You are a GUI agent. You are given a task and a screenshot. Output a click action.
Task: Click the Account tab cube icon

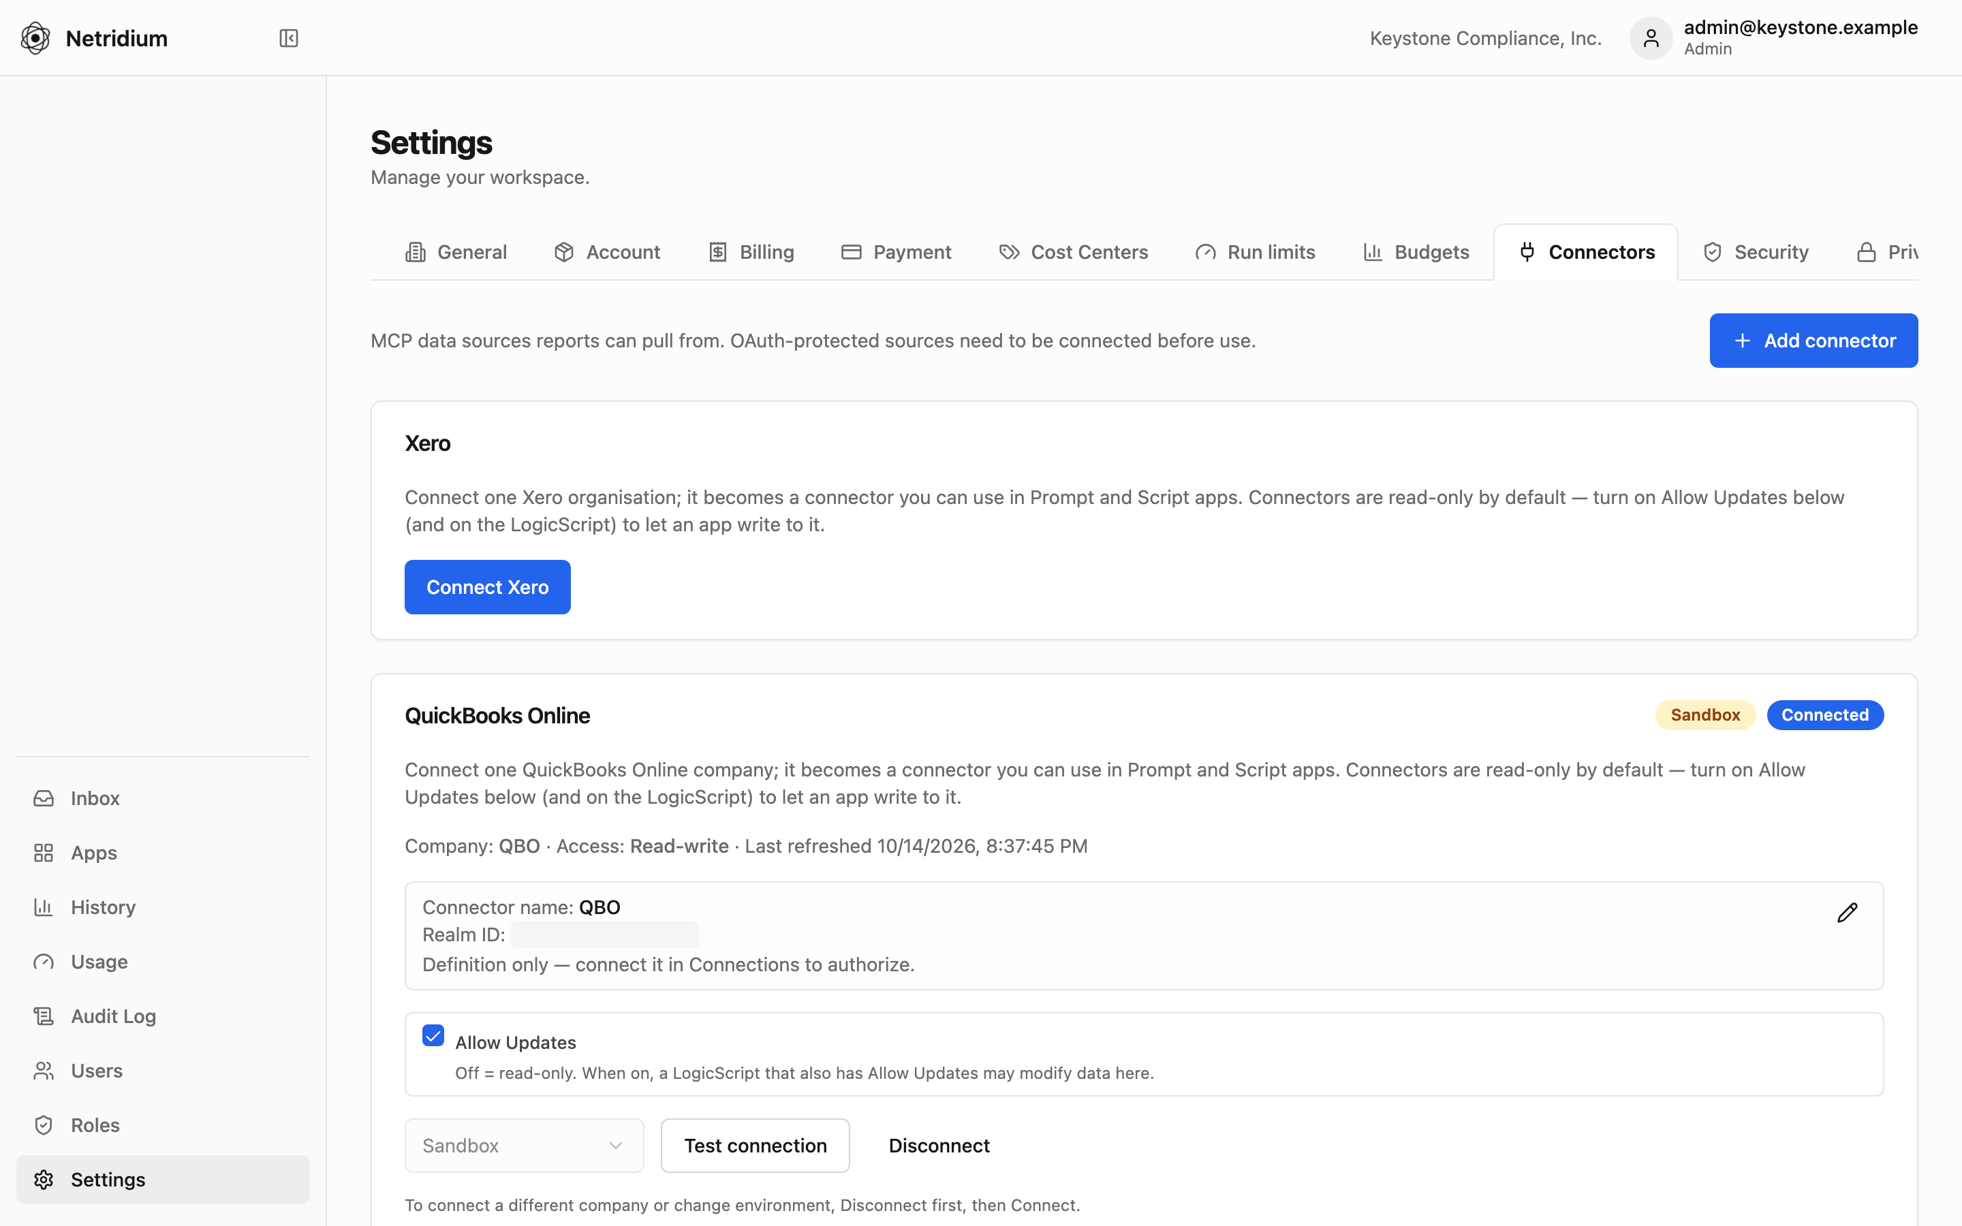pos(564,252)
